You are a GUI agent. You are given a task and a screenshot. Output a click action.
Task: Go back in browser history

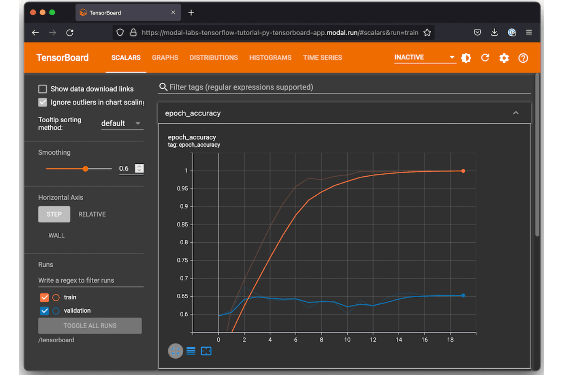point(35,33)
